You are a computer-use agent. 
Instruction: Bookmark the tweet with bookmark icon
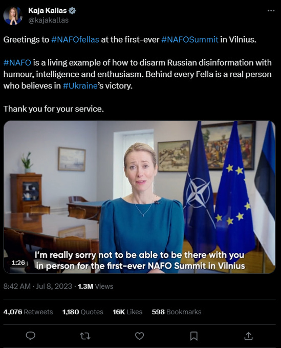(x=194, y=336)
